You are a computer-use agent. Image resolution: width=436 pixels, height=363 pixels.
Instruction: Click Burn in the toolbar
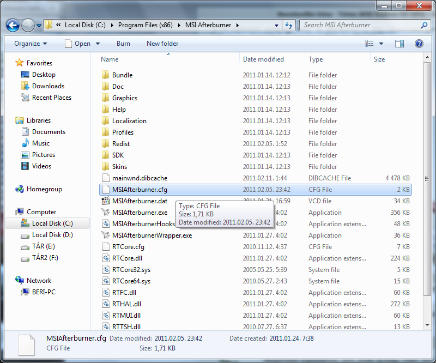(x=124, y=44)
